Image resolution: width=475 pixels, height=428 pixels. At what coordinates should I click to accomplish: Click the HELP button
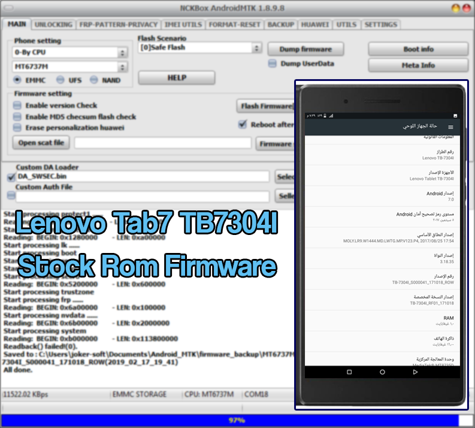point(177,78)
